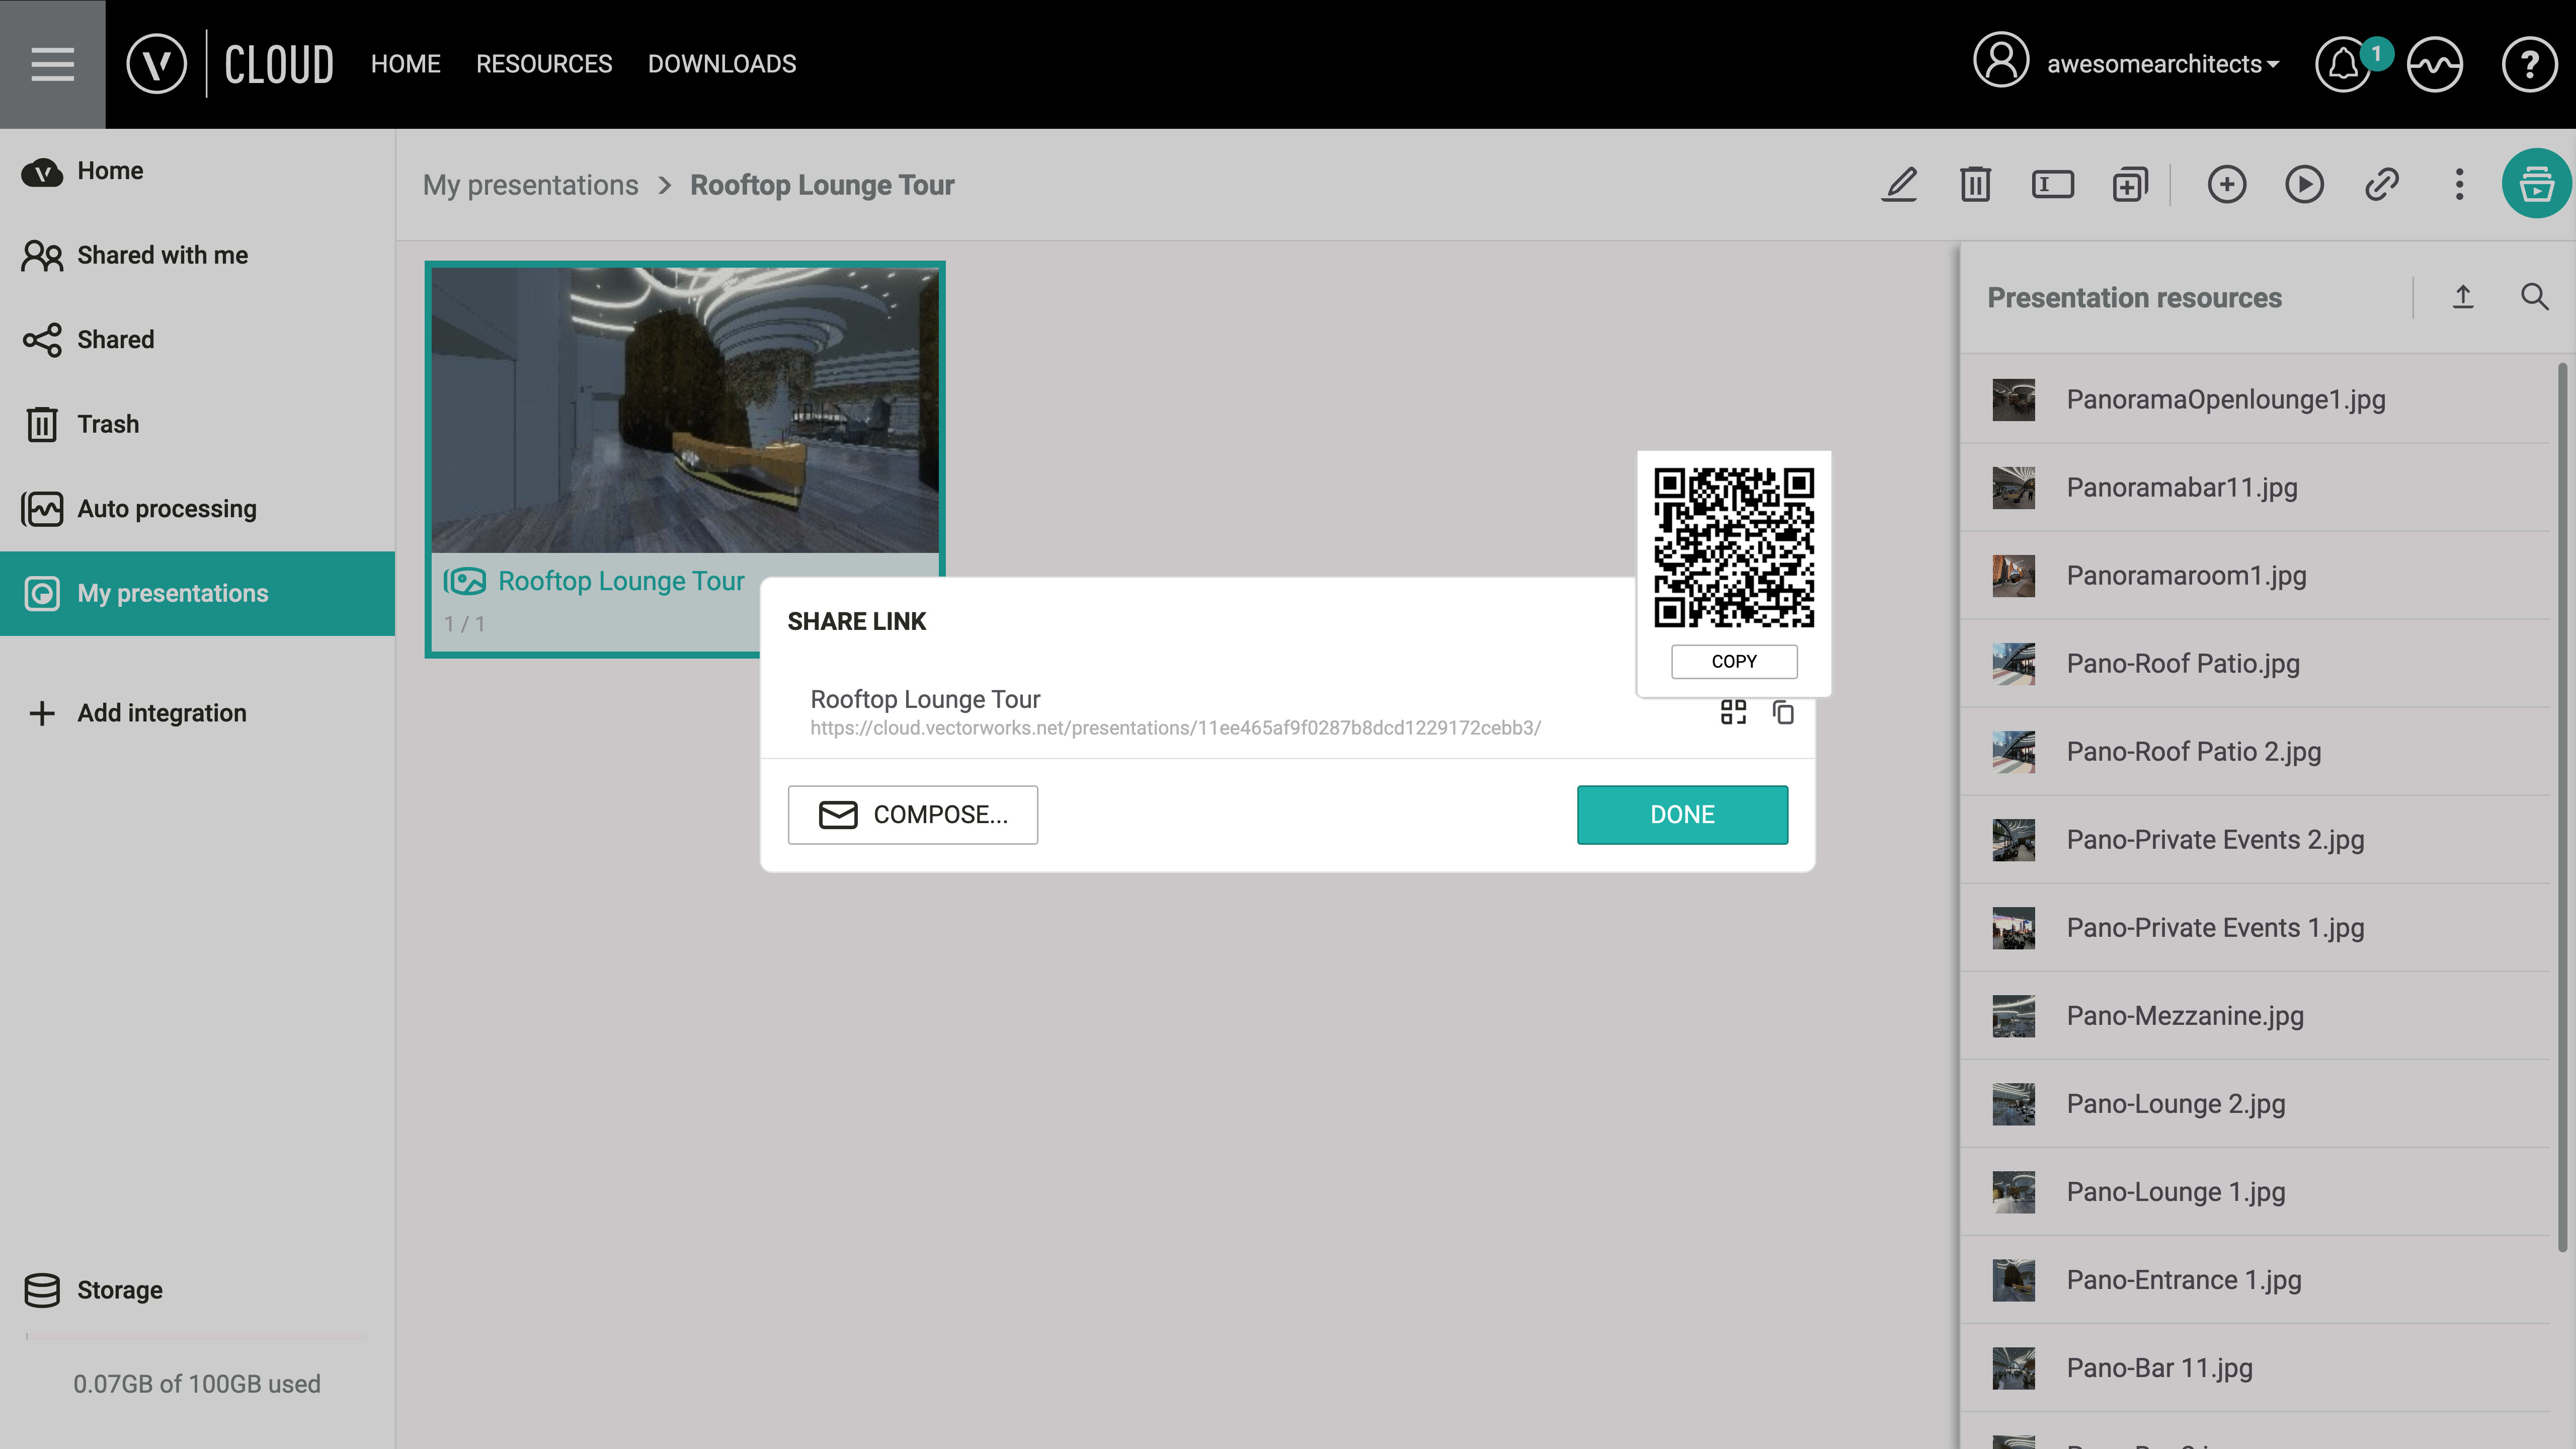Delete the presentation using trash icon
The width and height of the screenshot is (2576, 1449).
coord(1974,185)
